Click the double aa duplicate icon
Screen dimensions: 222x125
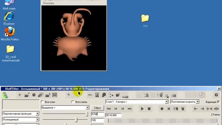(174, 95)
